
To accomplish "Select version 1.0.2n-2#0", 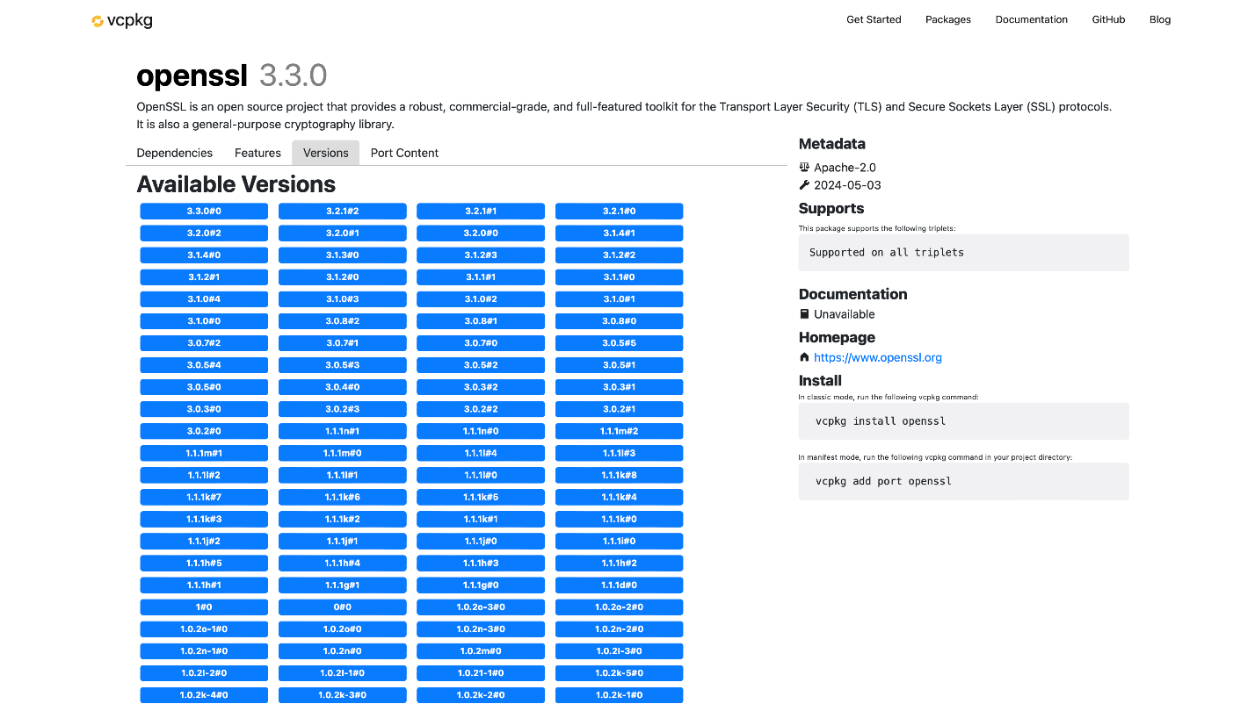I will tap(619, 629).
